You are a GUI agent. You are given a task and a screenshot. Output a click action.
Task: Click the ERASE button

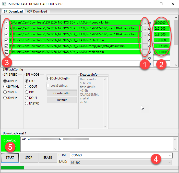pyautogui.click(x=48, y=158)
